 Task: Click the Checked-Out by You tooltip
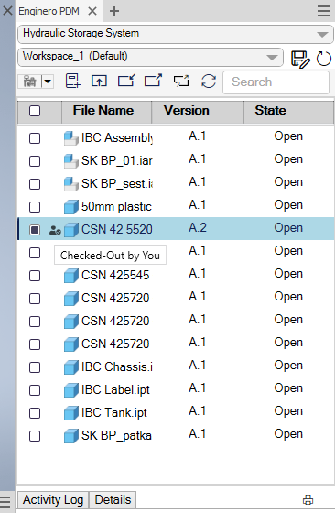(110, 255)
